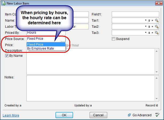Open the Tax1 dropdown arrow
The width and height of the screenshot is (164, 120).
point(146,21)
